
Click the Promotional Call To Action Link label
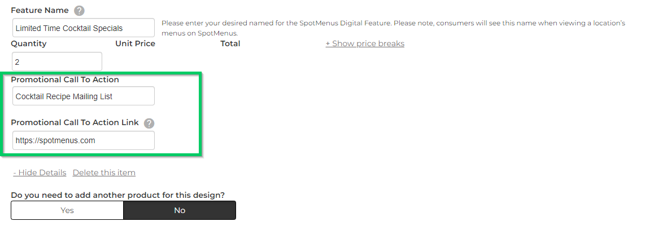[75, 123]
